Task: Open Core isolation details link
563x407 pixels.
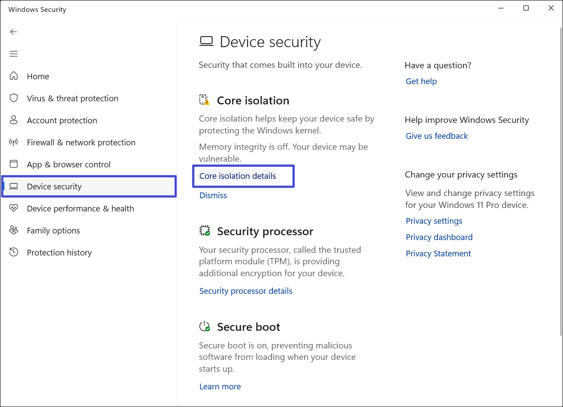Action: click(238, 176)
